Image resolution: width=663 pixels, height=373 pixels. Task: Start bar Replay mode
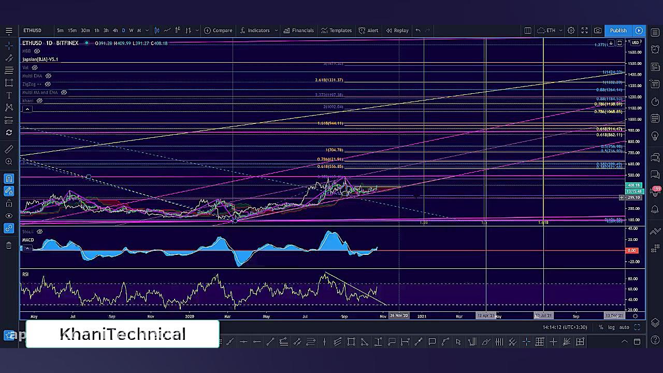click(397, 31)
